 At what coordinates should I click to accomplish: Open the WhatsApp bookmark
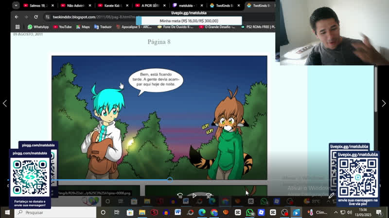[38, 27]
